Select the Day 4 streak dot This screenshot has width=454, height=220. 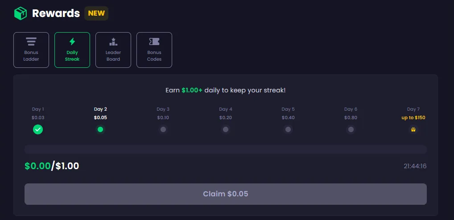226,129
